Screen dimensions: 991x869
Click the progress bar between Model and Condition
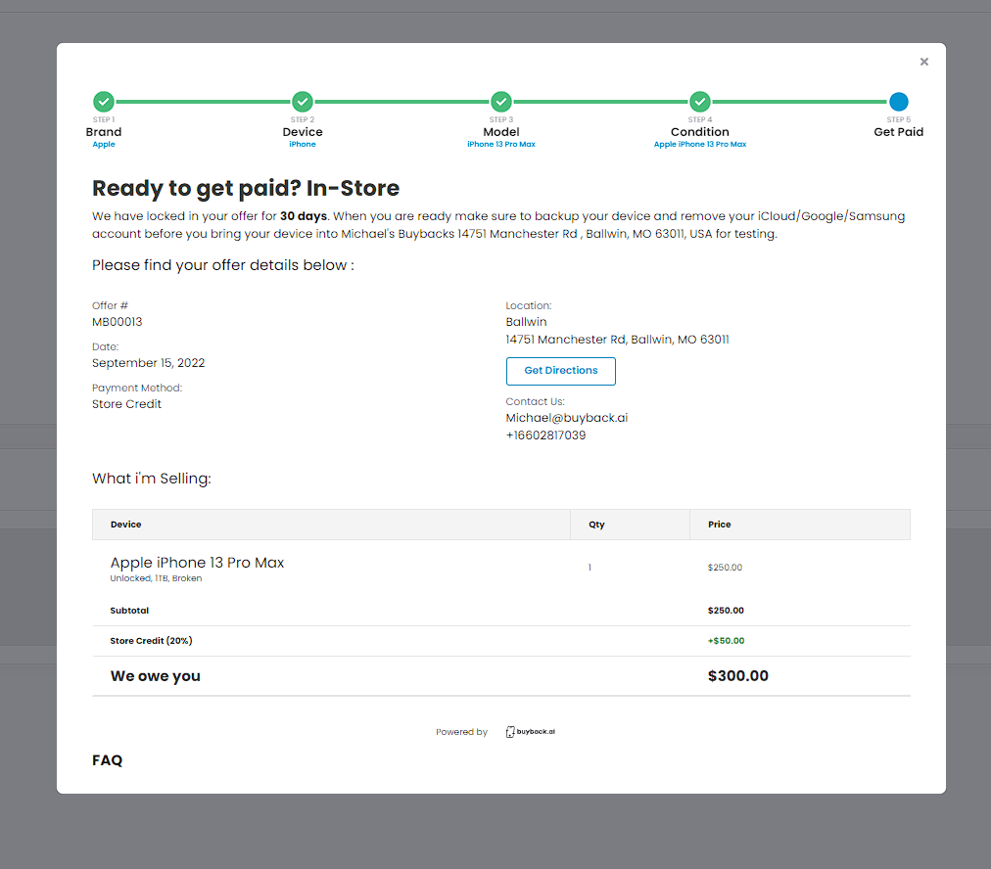pyautogui.click(x=600, y=102)
